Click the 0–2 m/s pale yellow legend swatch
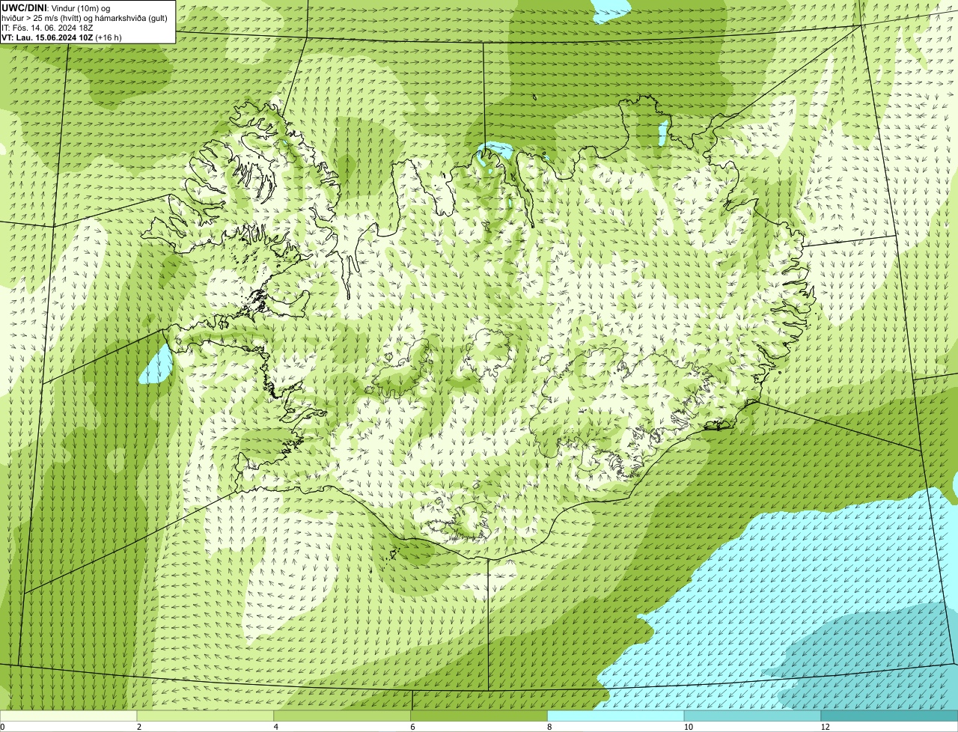The width and height of the screenshot is (958, 732). [x=68, y=716]
